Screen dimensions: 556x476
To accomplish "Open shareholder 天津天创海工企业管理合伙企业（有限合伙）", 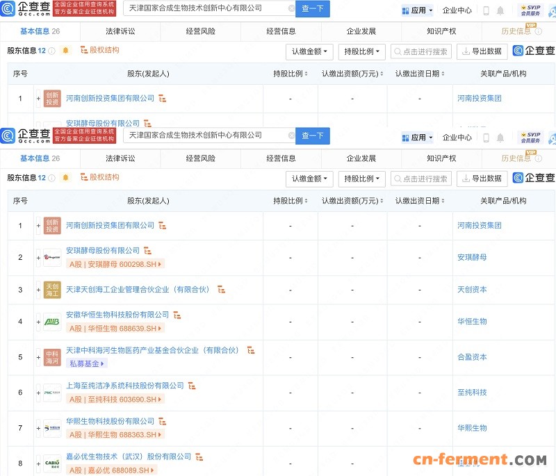I will (x=139, y=290).
